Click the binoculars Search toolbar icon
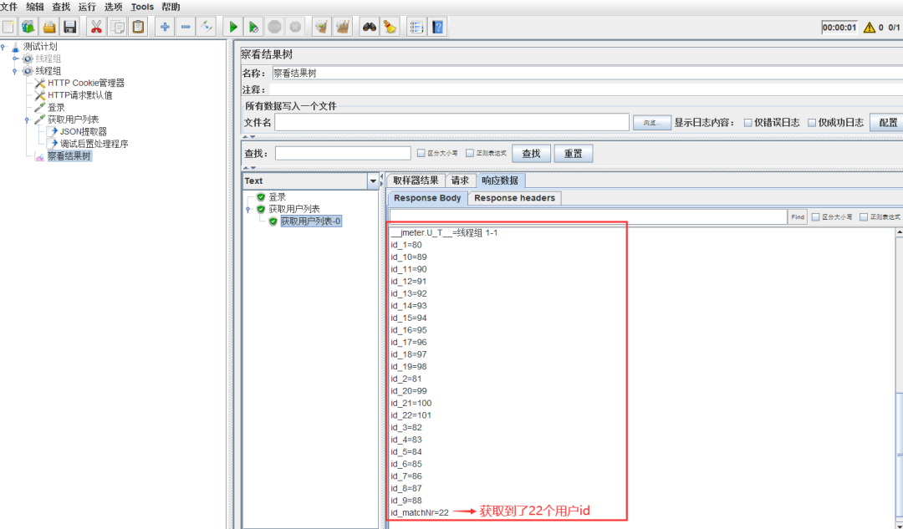 [x=369, y=28]
